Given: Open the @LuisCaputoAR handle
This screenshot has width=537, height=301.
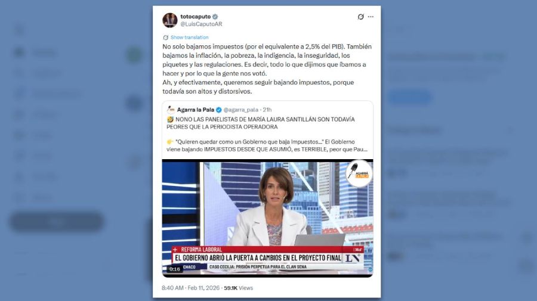Looking at the screenshot, I should 201,24.
